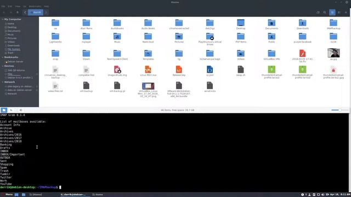The height and width of the screenshot is (197, 351).
Task: Open the Bookmarks menu
Action: pyautogui.click(x=35, y=6)
